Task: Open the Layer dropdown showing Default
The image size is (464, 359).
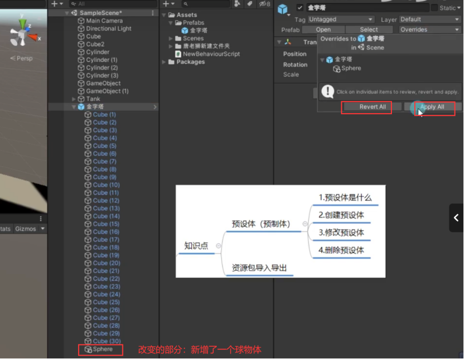Action: (430, 18)
